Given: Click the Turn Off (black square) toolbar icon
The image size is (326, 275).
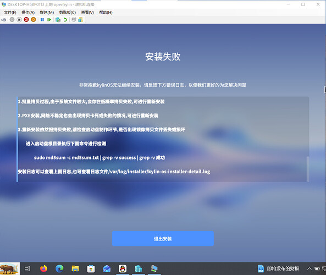Looking at the screenshot, I should coord(19,20).
